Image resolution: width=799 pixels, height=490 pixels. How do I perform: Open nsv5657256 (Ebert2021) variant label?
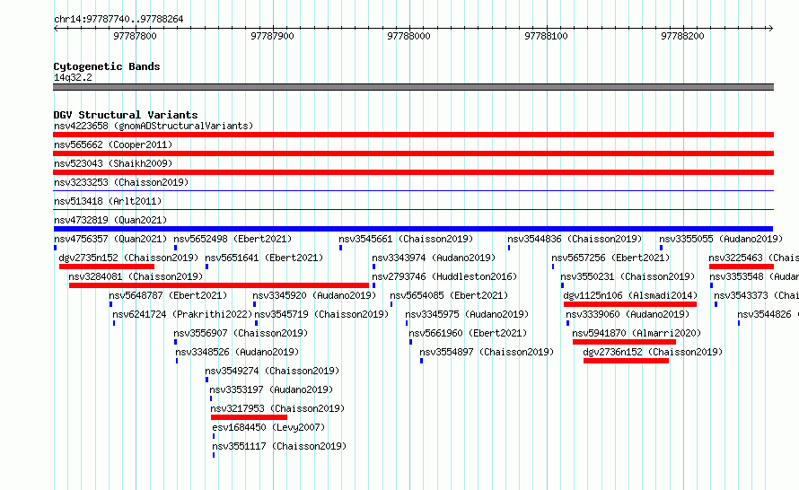tap(610, 258)
